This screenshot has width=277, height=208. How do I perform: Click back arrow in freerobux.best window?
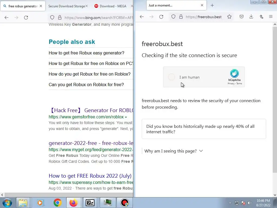pos(142,17)
